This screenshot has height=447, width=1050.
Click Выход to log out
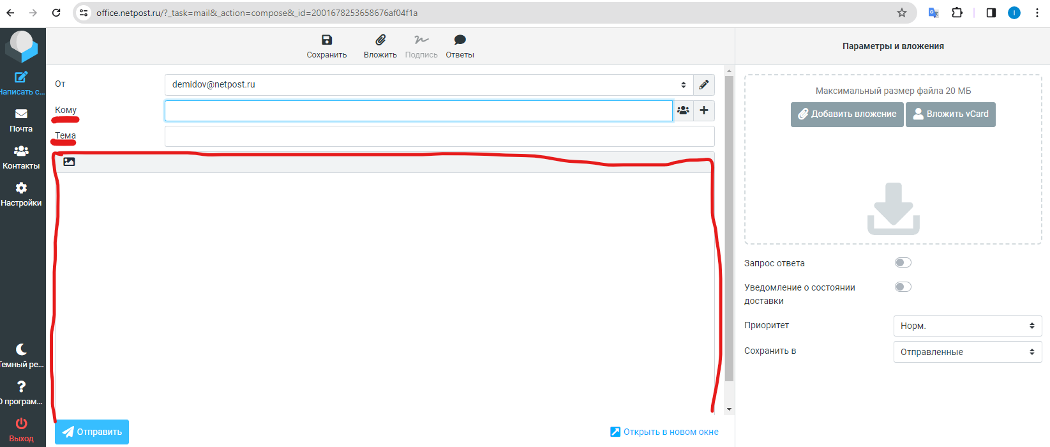pos(21,430)
